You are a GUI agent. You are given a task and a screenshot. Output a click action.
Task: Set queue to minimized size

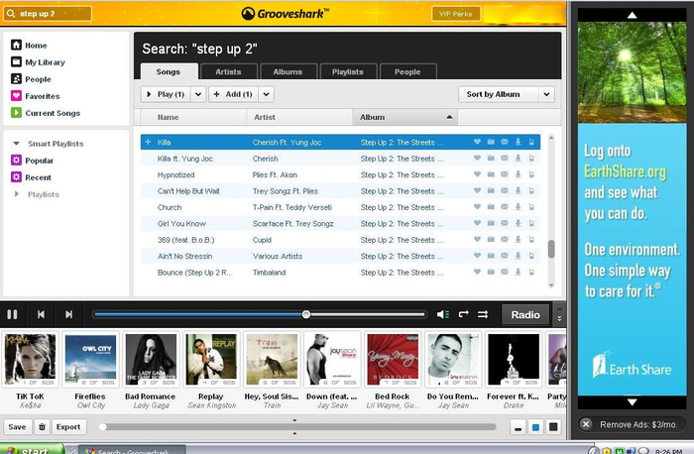518,427
